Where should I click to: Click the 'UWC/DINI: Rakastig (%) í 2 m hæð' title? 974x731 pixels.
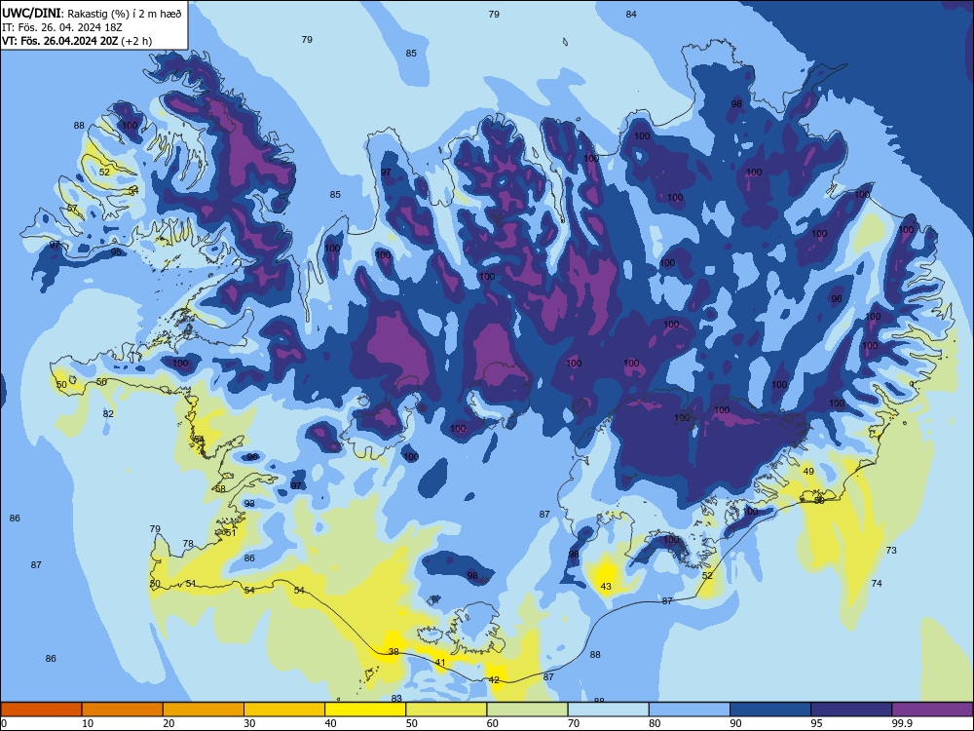pos(92,14)
